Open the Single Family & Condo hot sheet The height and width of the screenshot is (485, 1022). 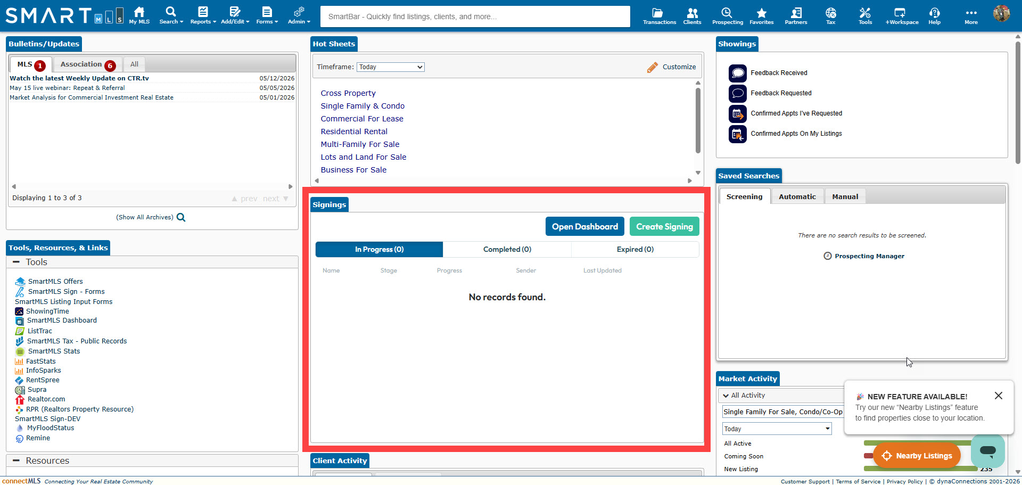tap(362, 106)
